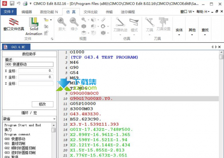
Task: Click the X 坐标 input field
Action: coord(36,71)
